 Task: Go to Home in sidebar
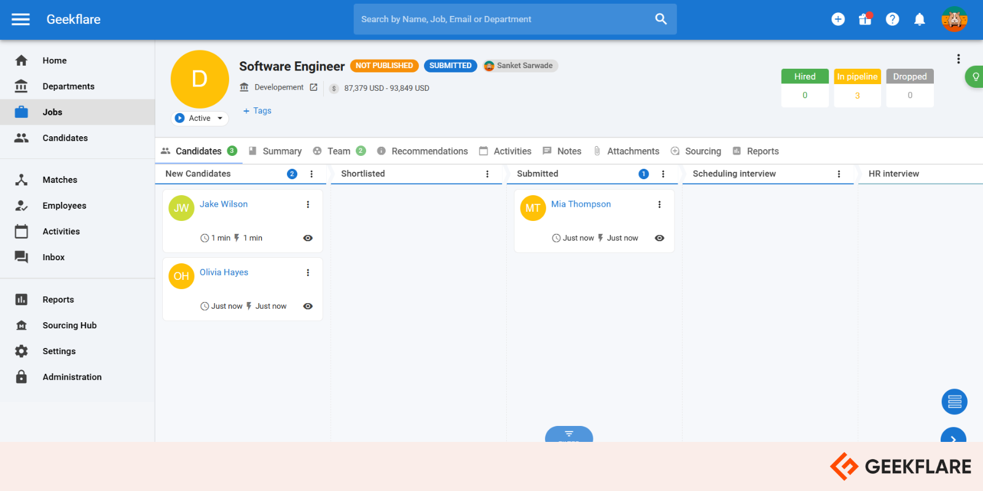point(77,60)
